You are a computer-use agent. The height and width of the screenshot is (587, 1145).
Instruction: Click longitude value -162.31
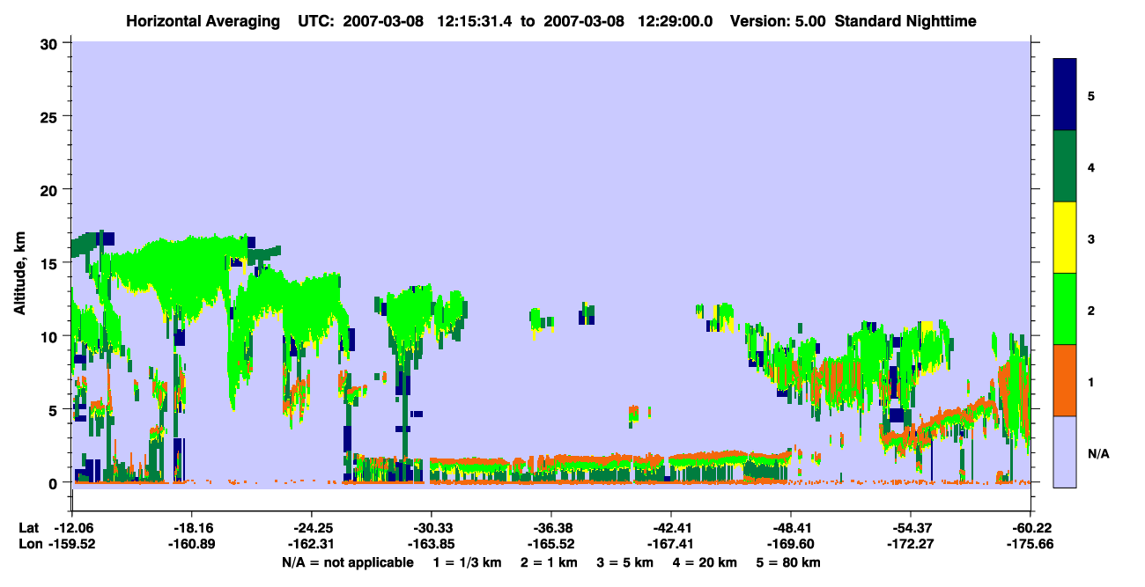click(x=311, y=544)
